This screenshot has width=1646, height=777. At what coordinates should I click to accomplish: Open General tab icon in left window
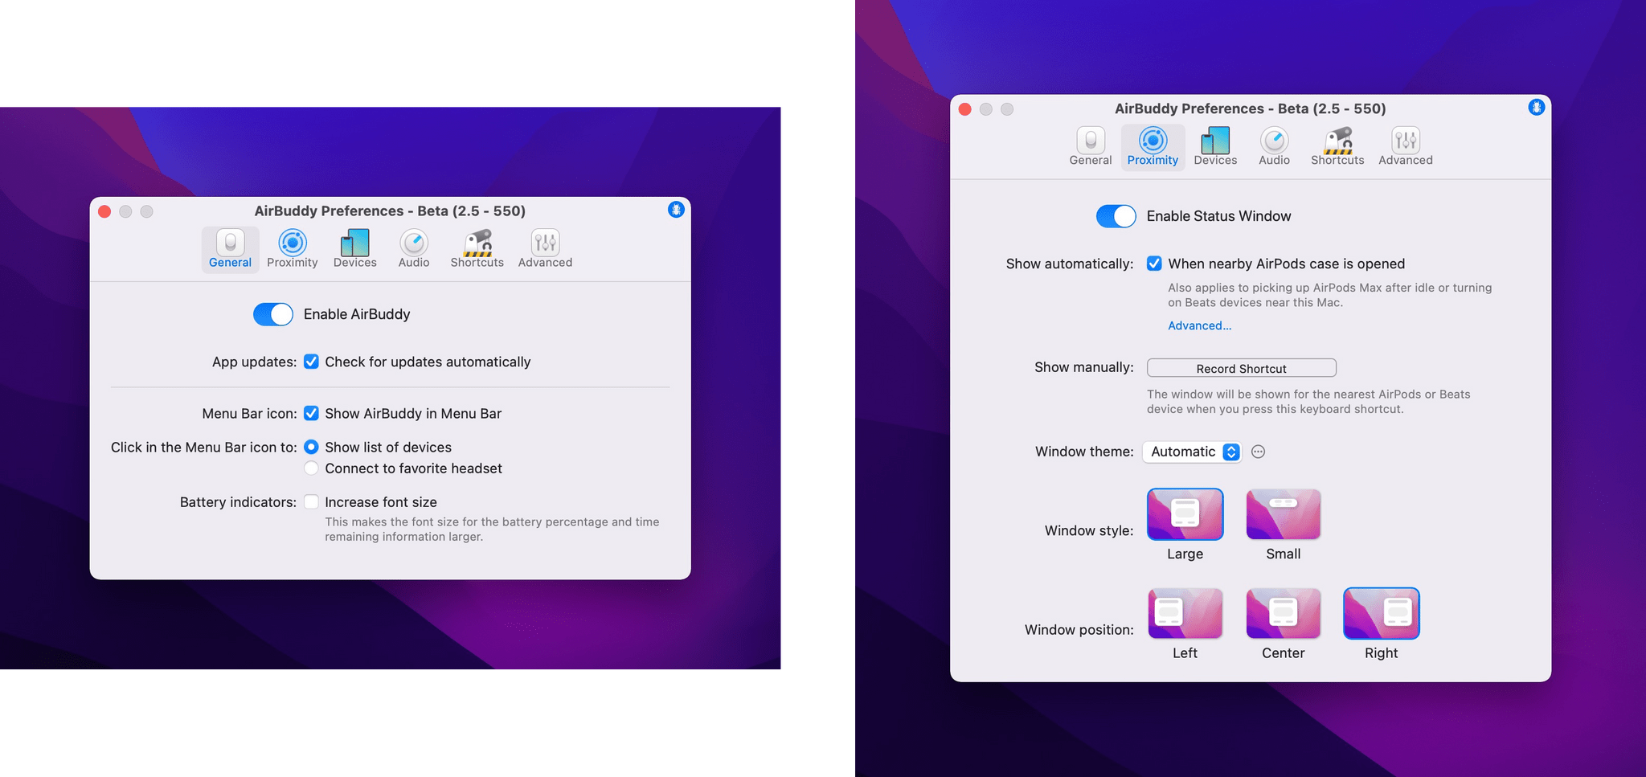coord(230,243)
